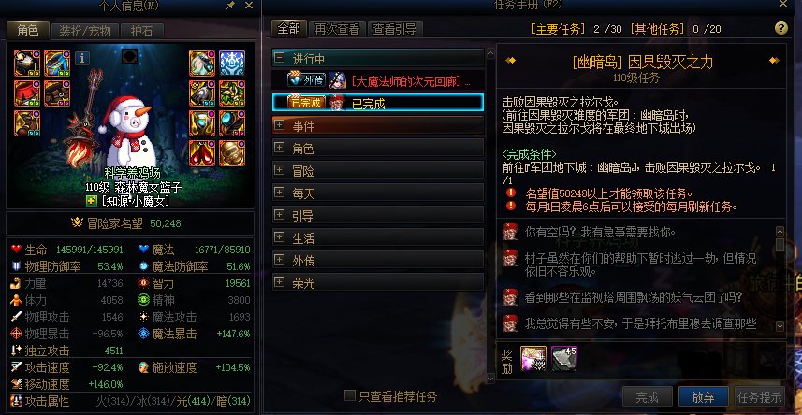802x415 pixels.
Task: Select the red hat equipment slot icon
Action: (27, 93)
